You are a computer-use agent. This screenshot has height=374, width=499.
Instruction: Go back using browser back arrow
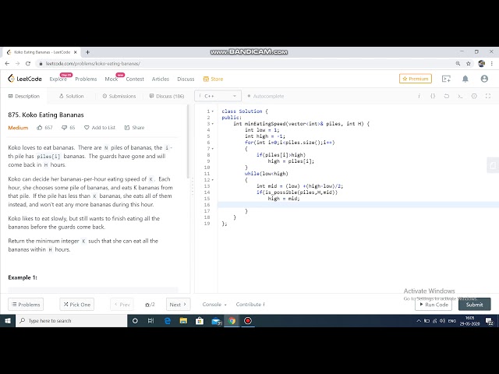[7, 64]
